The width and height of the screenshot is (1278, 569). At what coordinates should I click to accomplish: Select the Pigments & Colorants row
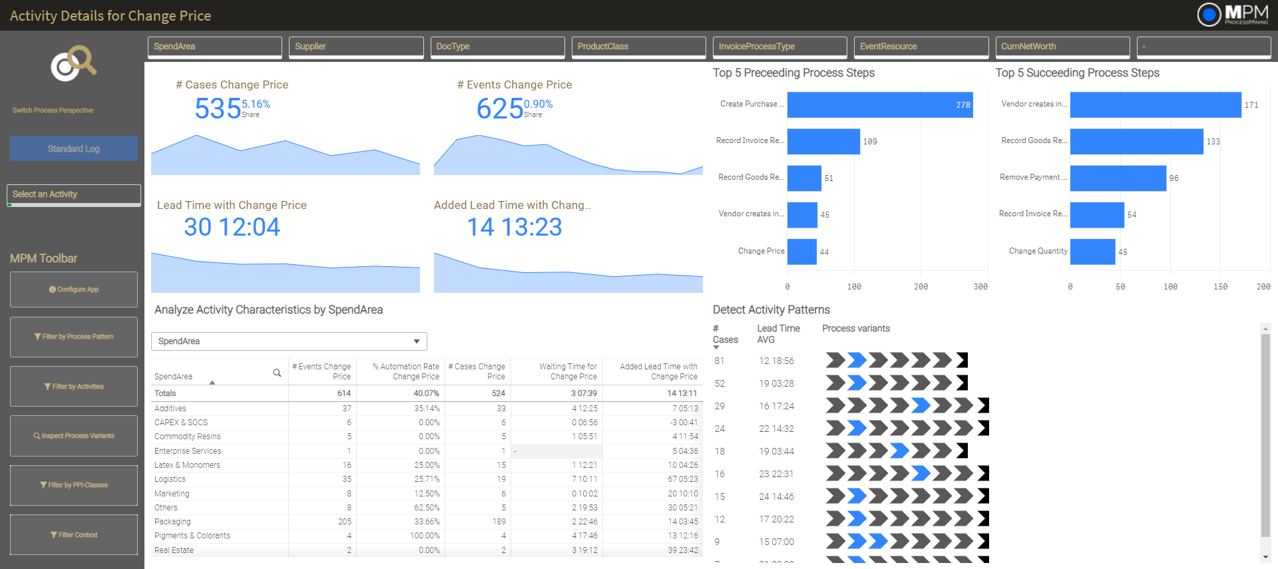pos(427,536)
